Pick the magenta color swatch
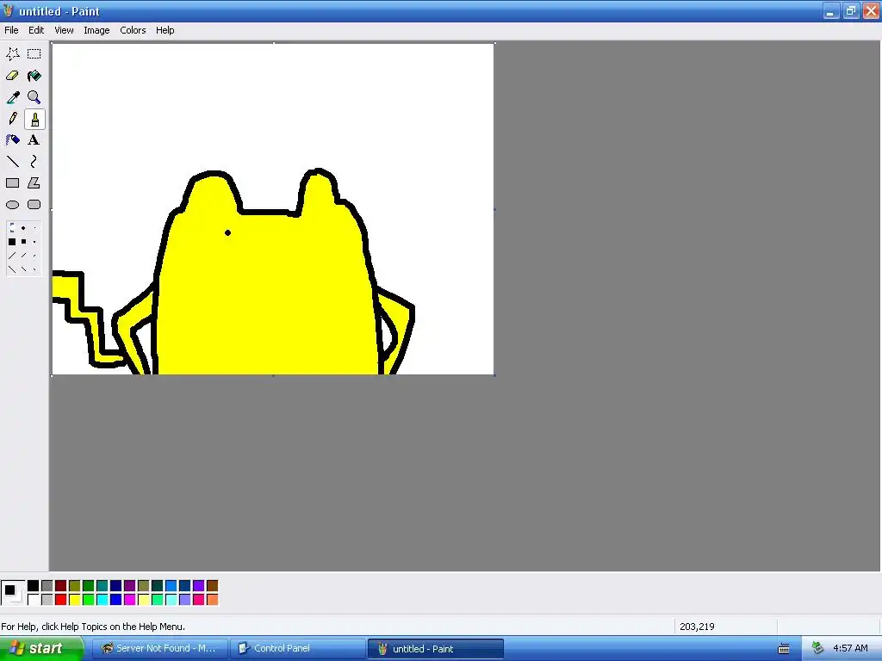The width and height of the screenshot is (882, 661). coord(129,600)
